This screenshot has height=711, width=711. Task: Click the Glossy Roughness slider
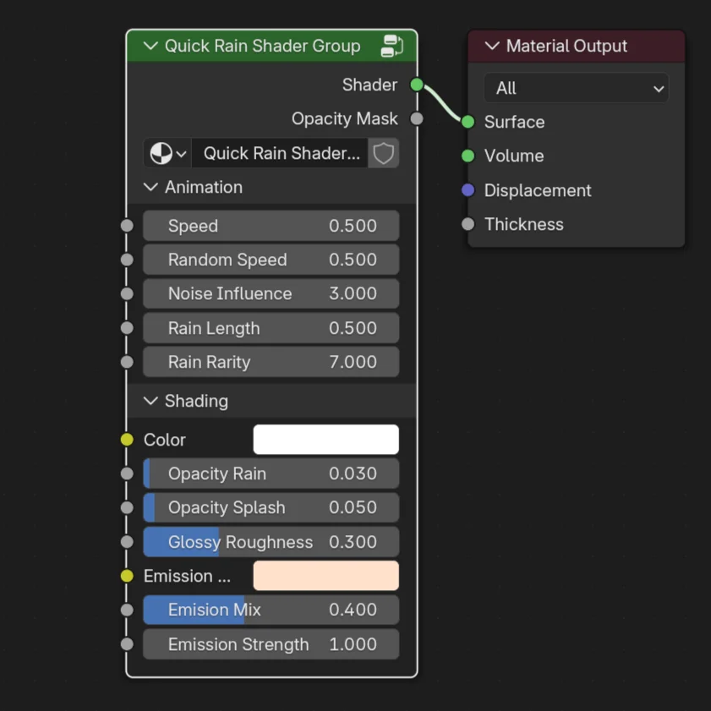click(x=271, y=542)
